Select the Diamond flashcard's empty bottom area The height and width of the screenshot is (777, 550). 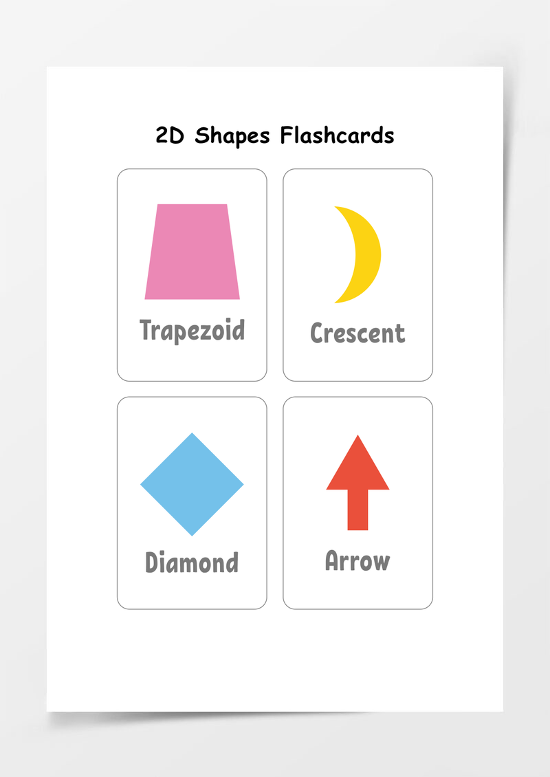[x=192, y=591]
